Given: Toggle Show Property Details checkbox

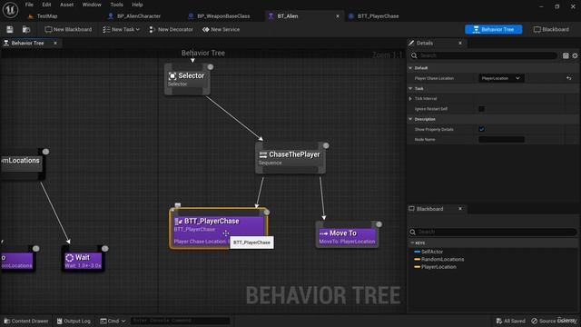Looking at the screenshot, I should (x=481, y=129).
